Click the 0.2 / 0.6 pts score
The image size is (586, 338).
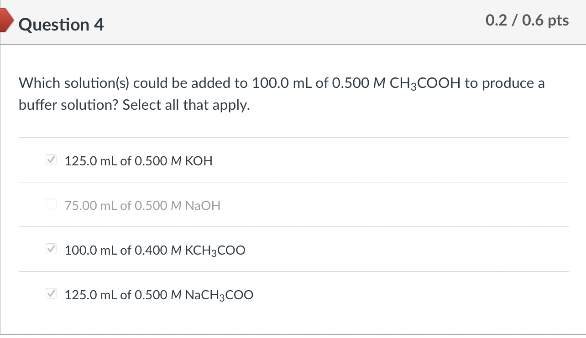[527, 20]
